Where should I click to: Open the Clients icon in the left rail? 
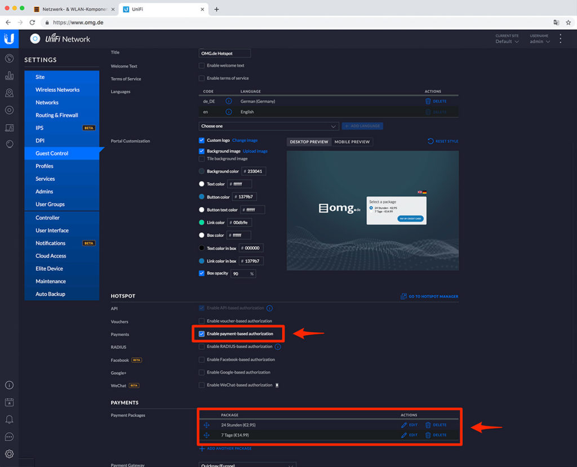(x=9, y=127)
